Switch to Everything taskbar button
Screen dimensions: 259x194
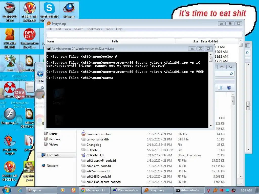tap(158, 190)
